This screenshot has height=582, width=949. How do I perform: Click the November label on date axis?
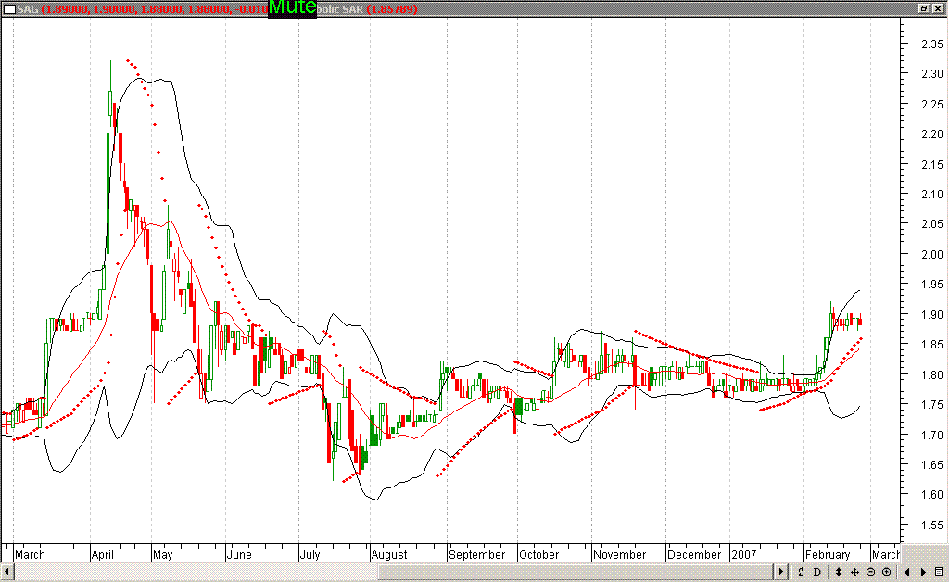click(x=620, y=555)
